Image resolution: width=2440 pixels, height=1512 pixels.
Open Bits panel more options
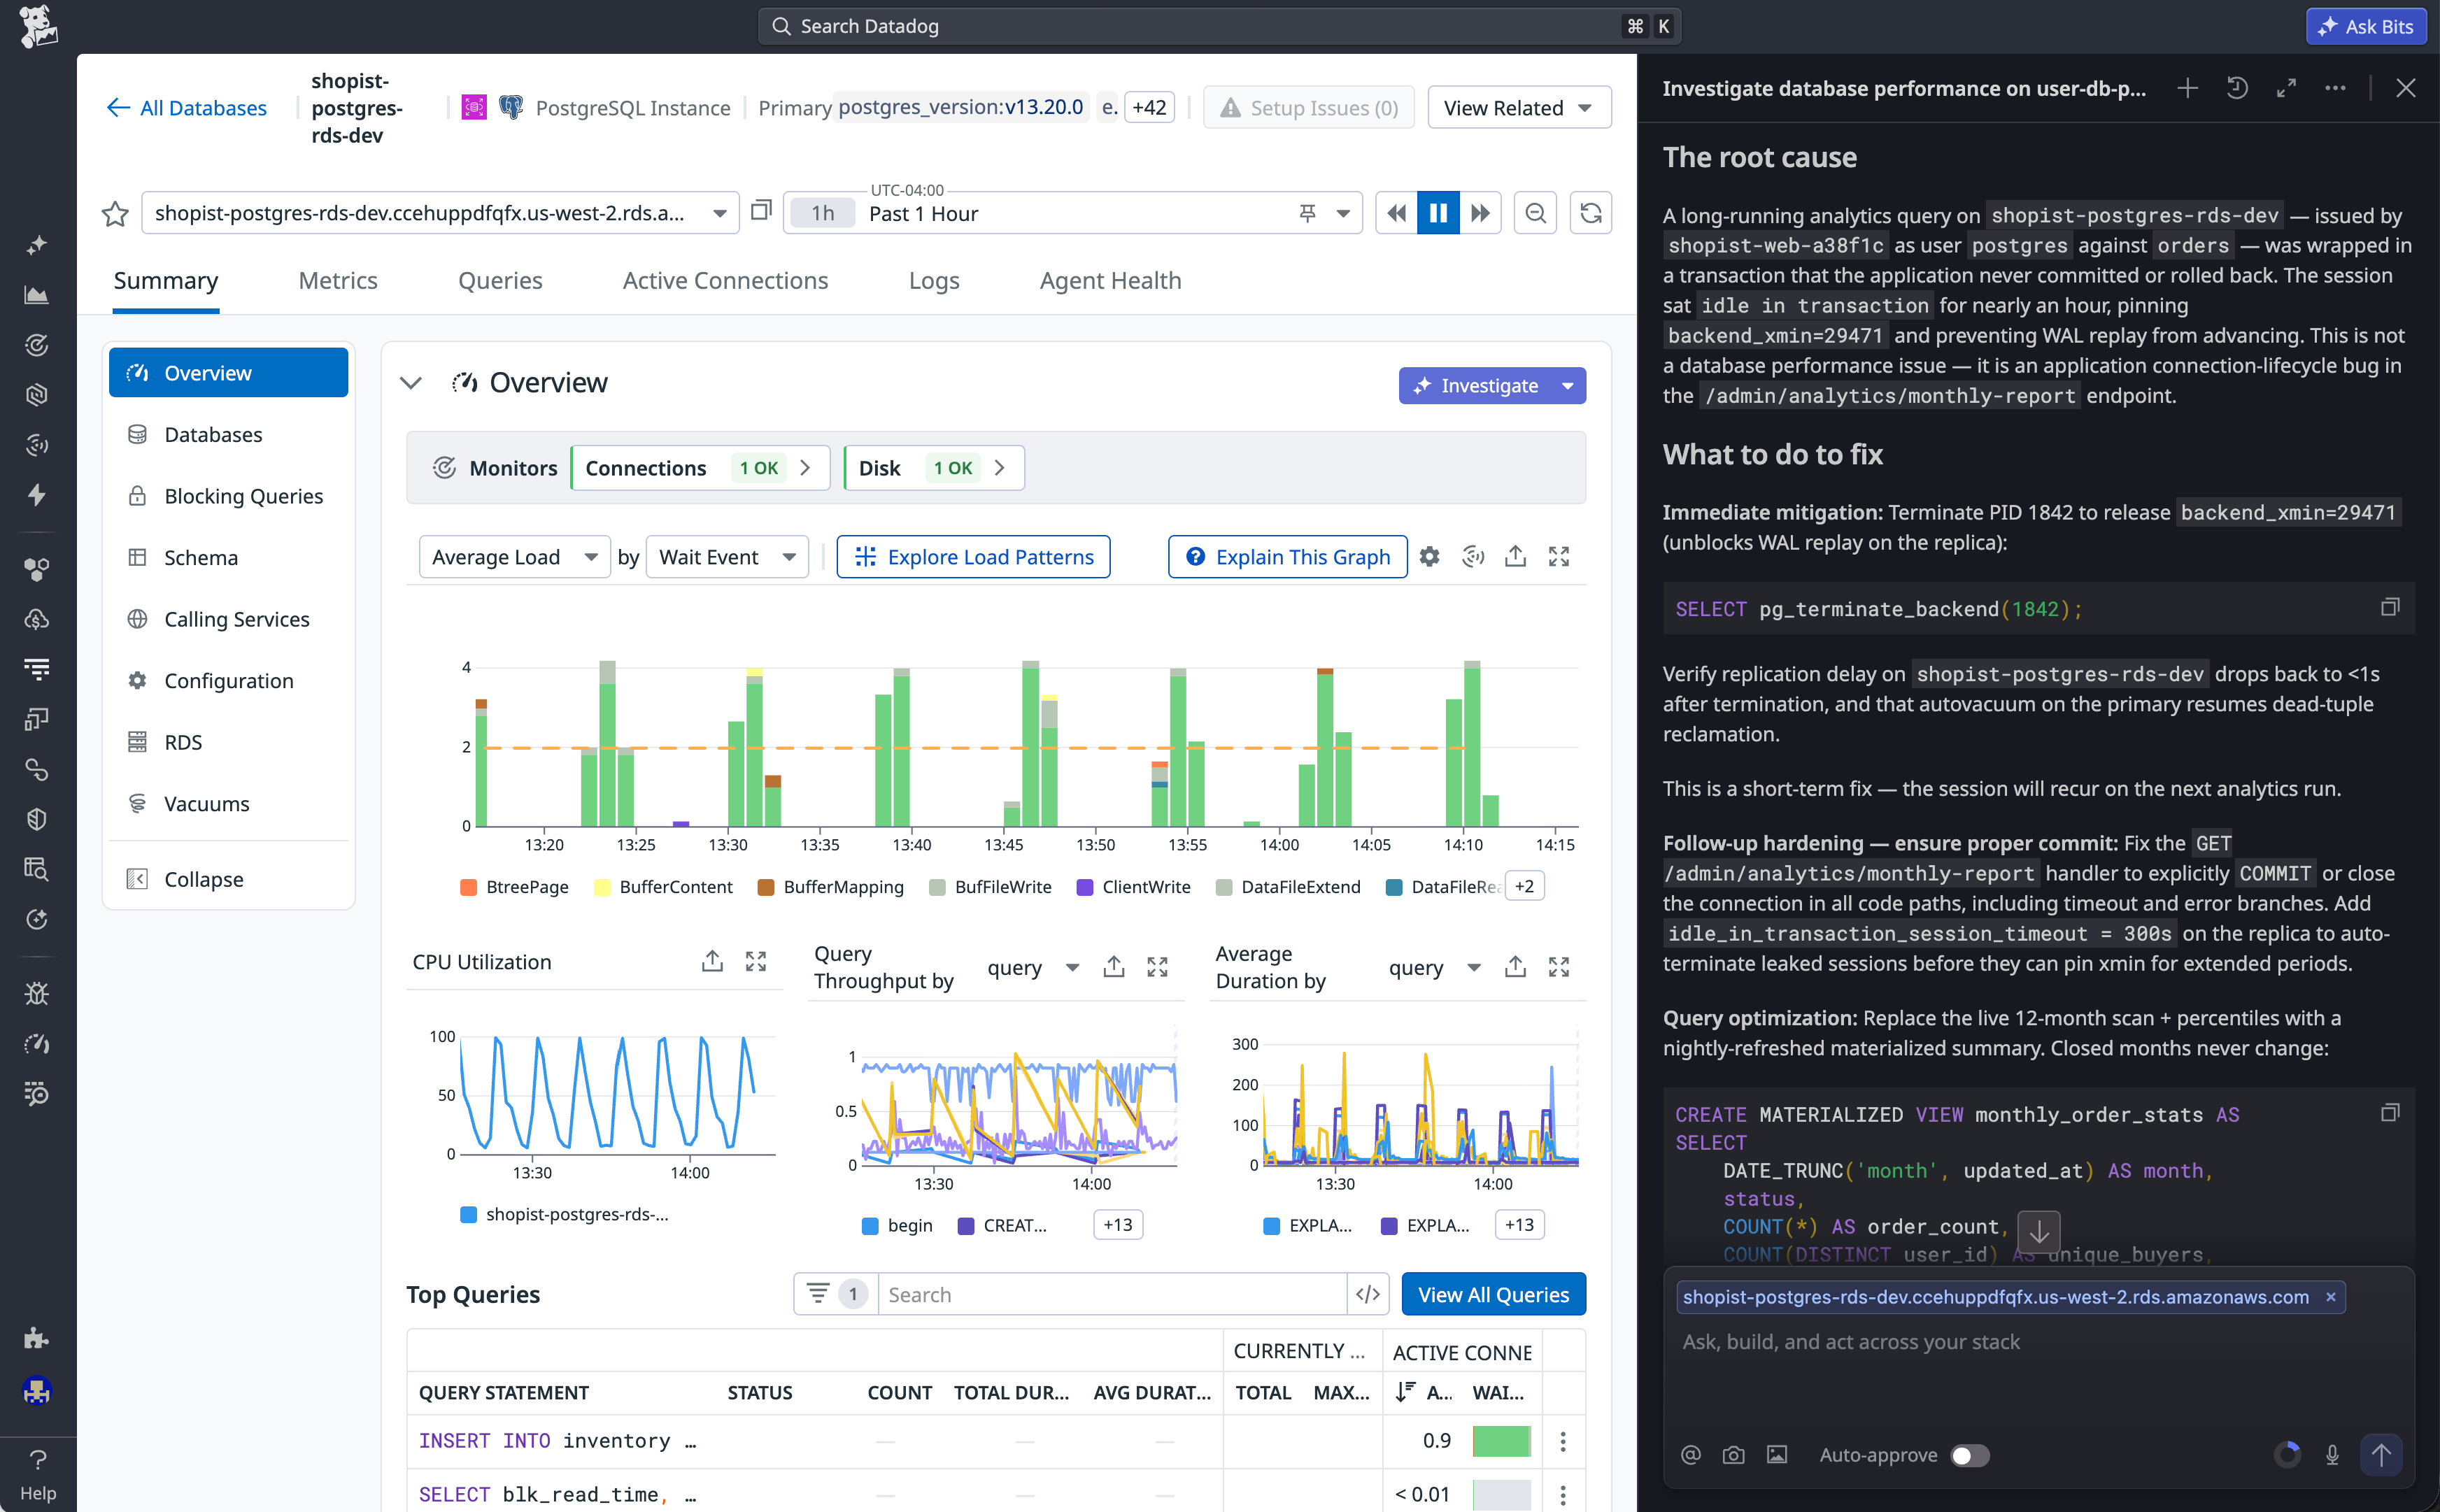pyautogui.click(x=2335, y=88)
